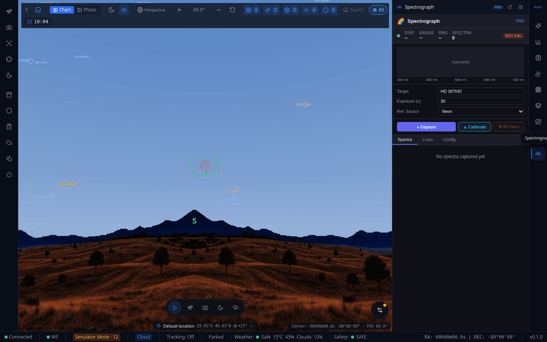Open the sparkles icon in right PRO sidebar
Image resolution: width=547 pixels, height=342 pixels.
tap(538, 26)
